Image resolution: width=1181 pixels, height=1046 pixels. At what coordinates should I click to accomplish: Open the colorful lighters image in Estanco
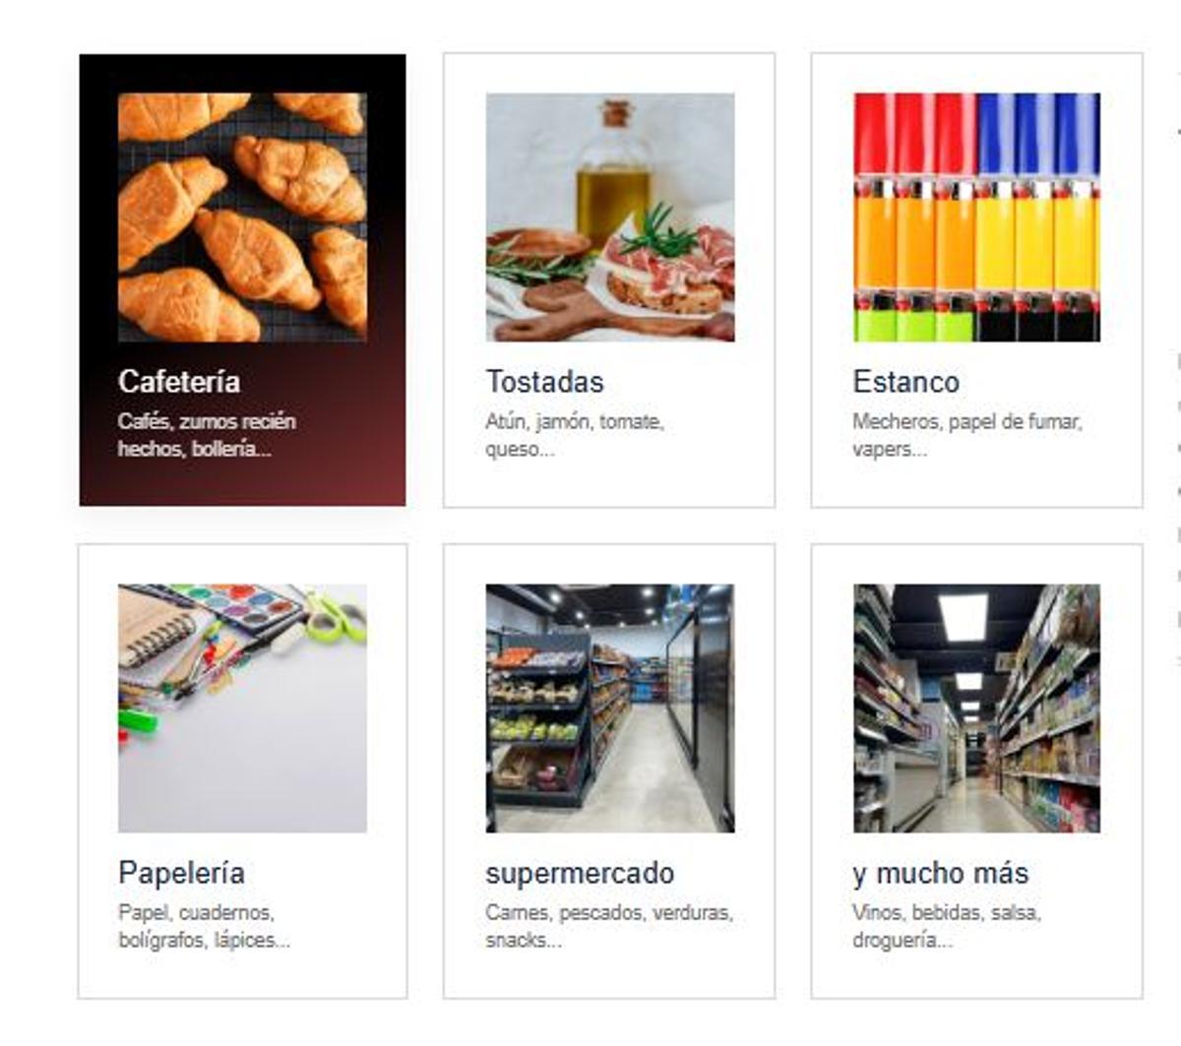tap(977, 217)
